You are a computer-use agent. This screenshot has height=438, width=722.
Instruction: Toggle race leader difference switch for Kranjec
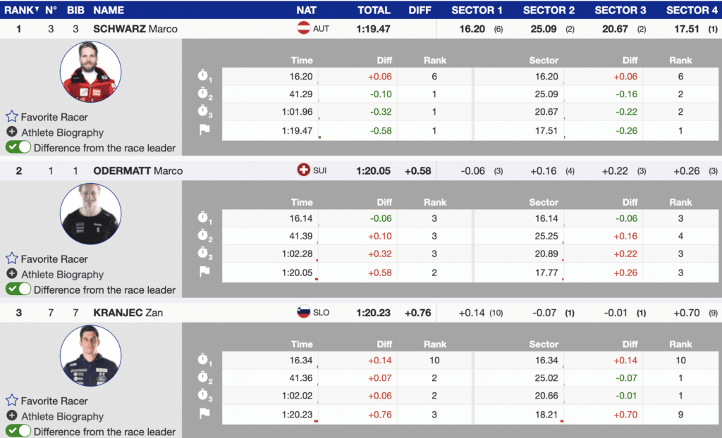(18, 431)
